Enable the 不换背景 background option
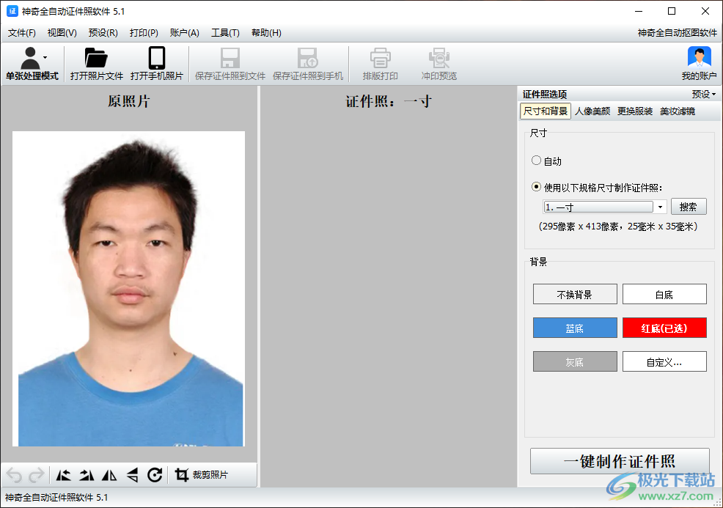This screenshot has height=508, width=723. pyautogui.click(x=575, y=293)
